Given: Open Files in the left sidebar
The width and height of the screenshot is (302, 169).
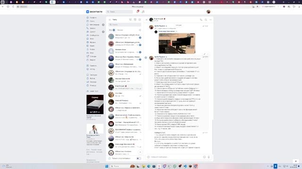Looking at the screenshot, I should pyautogui.click(x=92, y=78).
